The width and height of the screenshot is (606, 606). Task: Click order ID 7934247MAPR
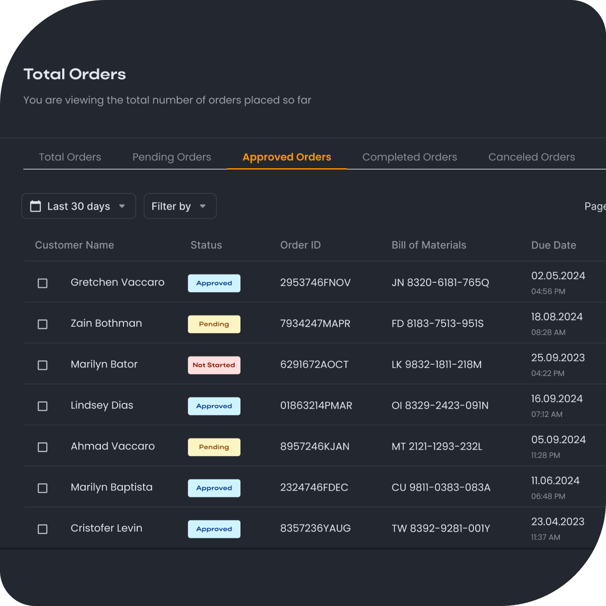click(x=315, y=324)
